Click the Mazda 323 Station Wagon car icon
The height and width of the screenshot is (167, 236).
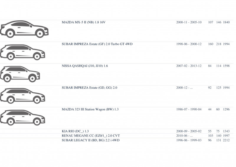23,118
